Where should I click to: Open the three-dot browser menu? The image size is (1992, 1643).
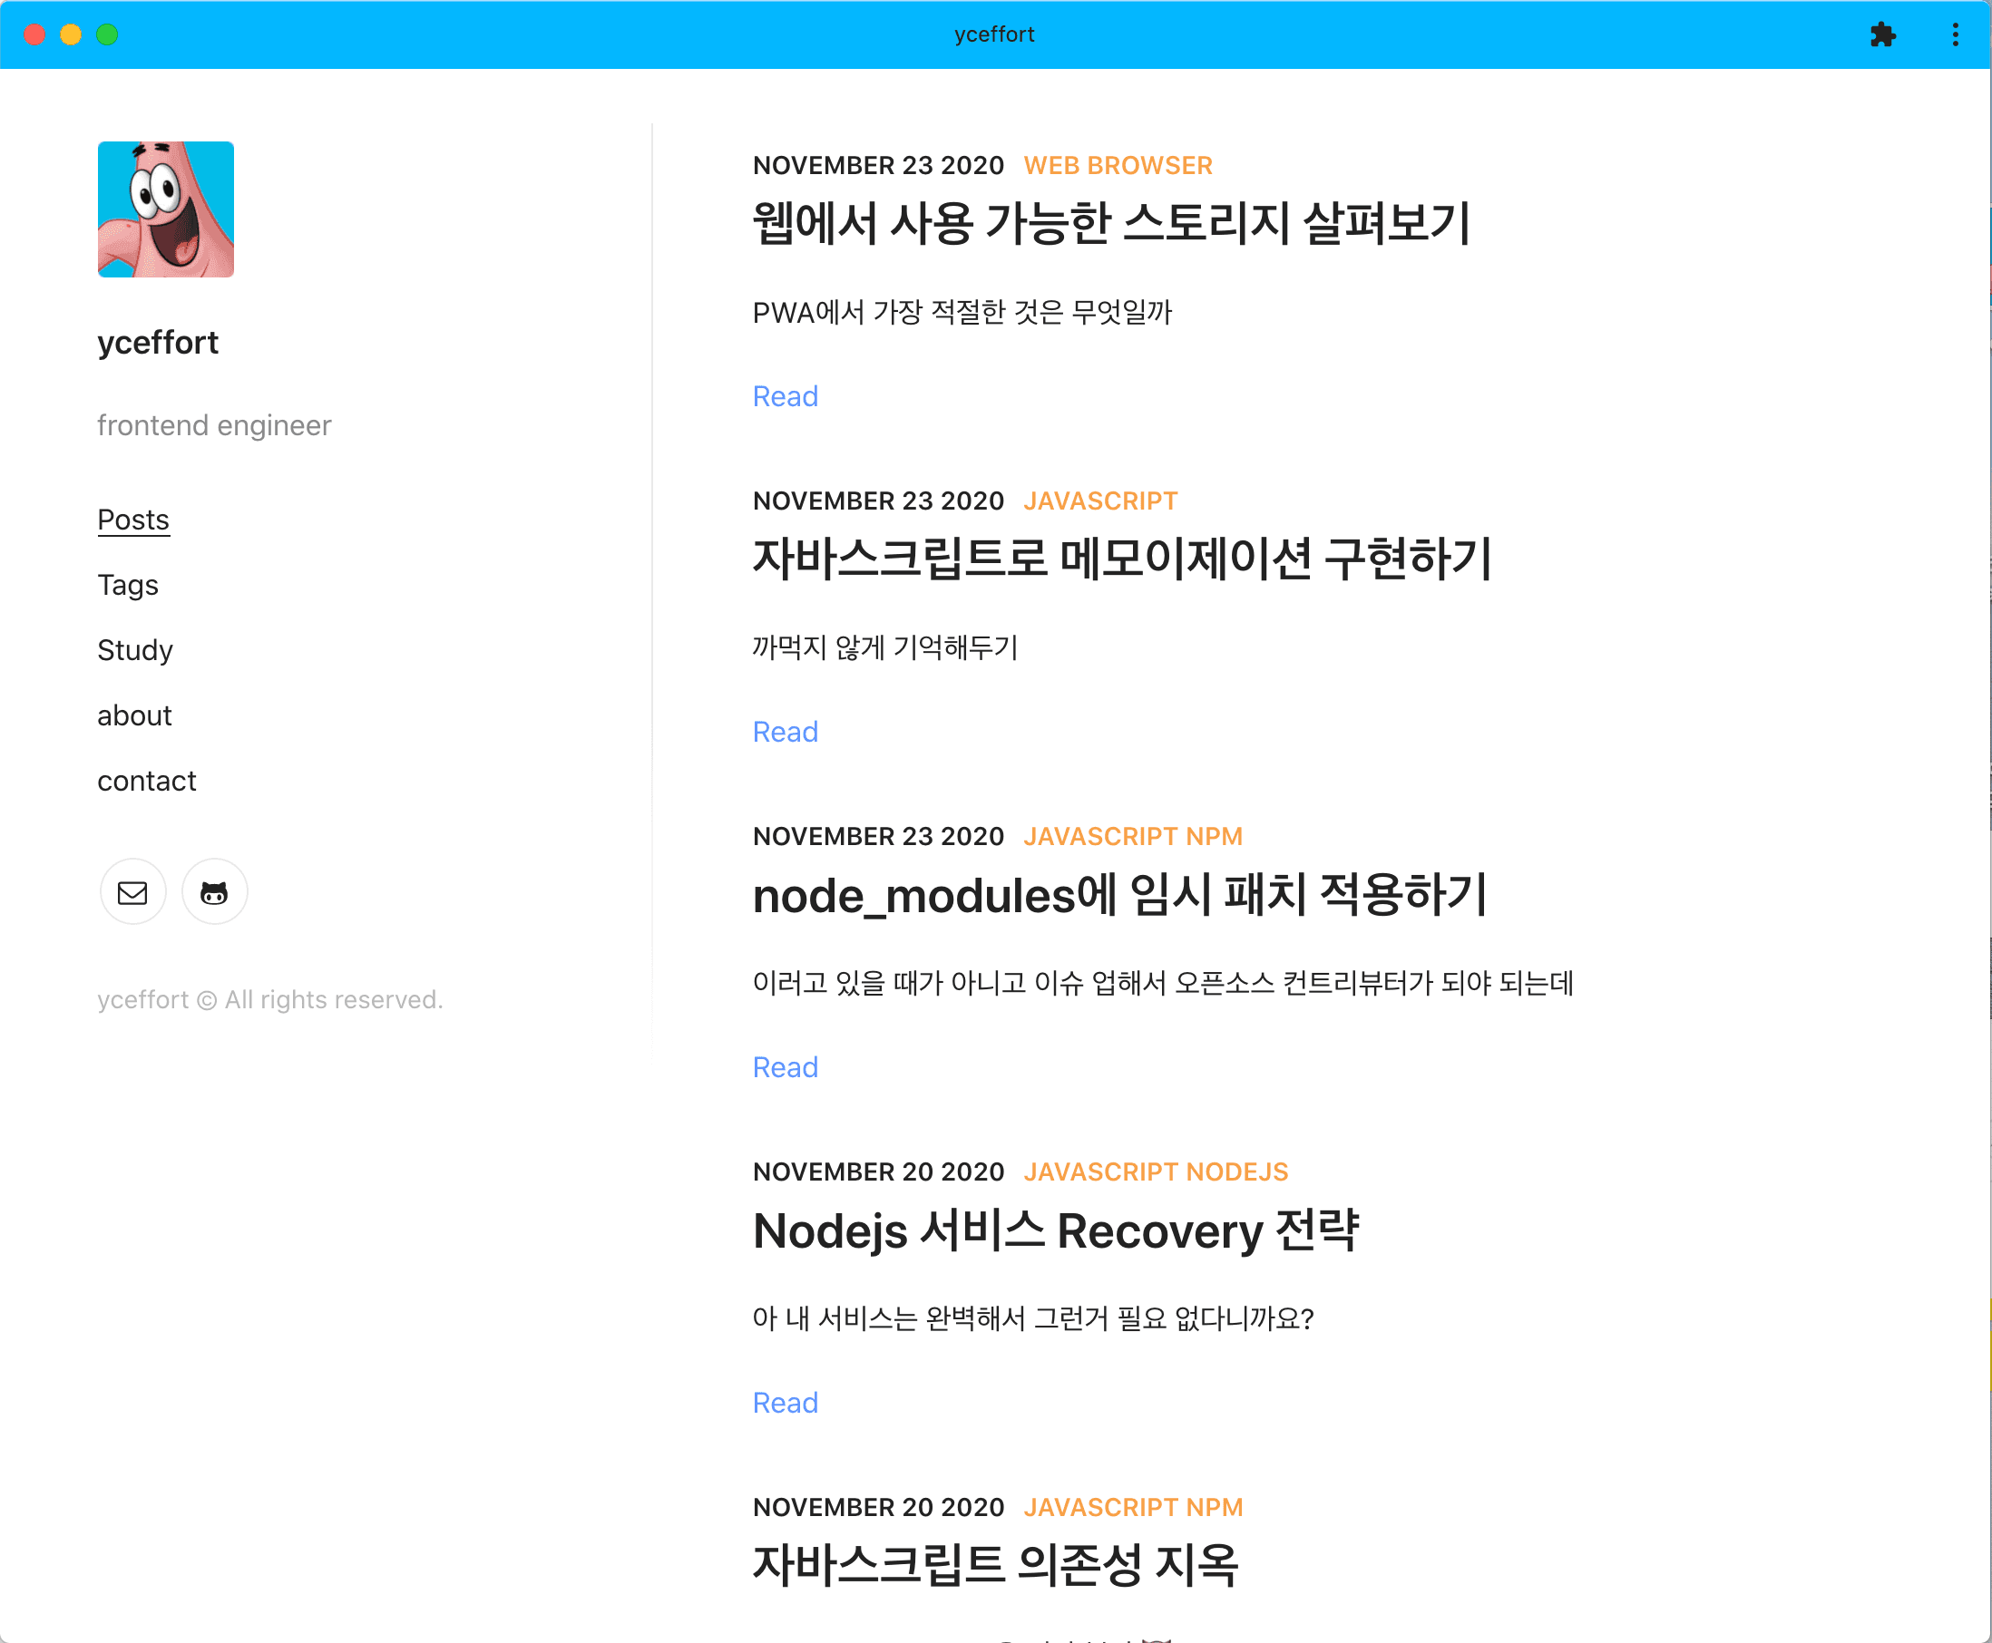(x=1955, y=35)
